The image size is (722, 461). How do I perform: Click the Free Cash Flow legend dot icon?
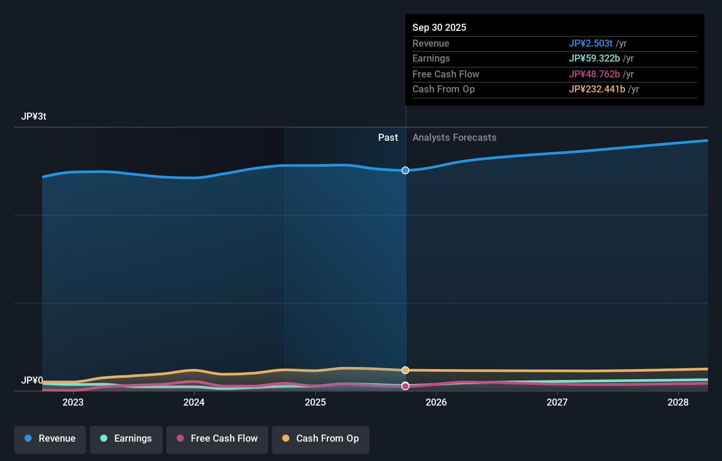[x=181, y=439]
